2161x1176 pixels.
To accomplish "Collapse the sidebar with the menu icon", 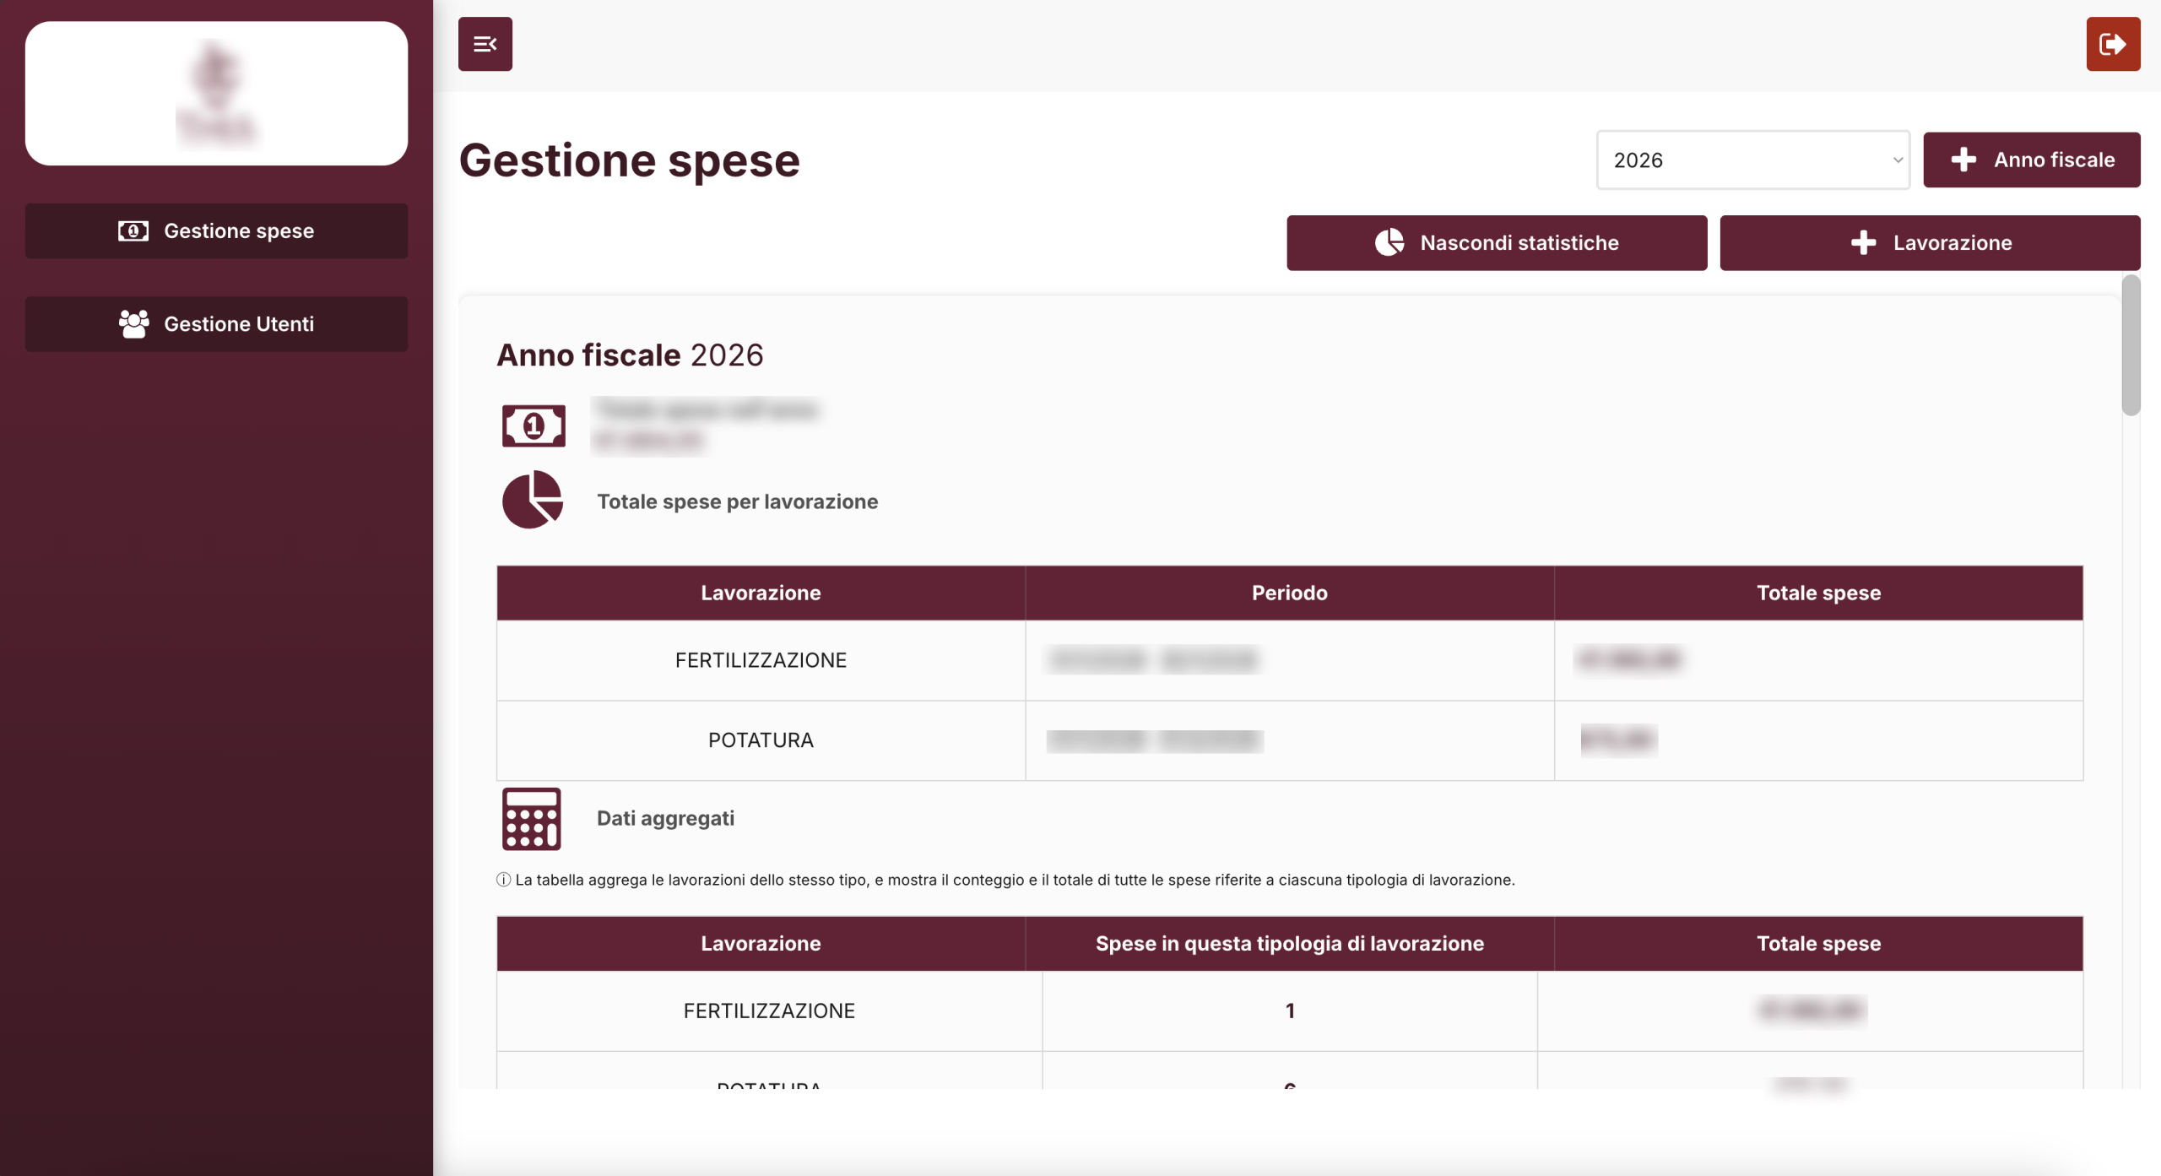I will point(485,44).
